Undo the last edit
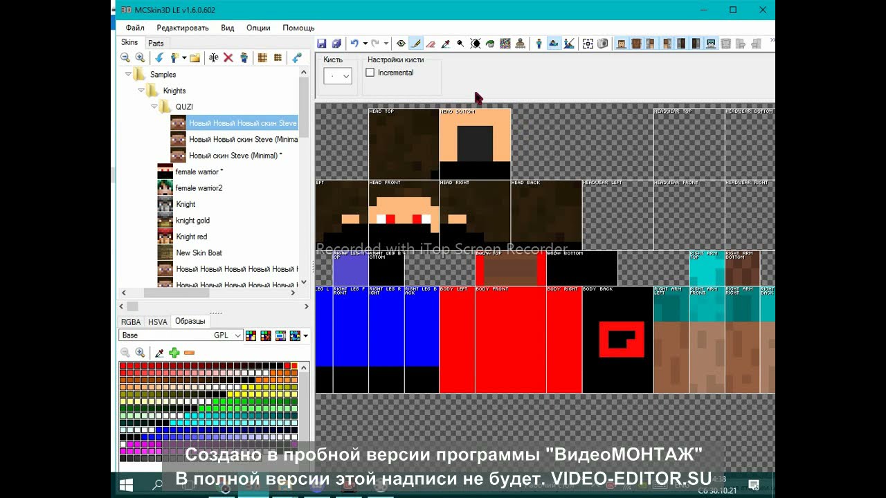The width and height of the screenshot is (886, 498). pos(354,44)
